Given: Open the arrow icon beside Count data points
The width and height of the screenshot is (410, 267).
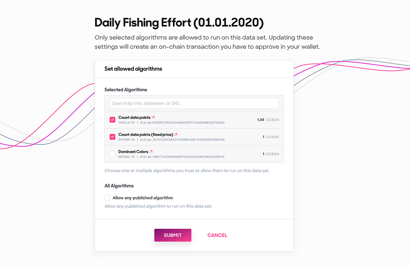Looking at the screenshot, I should pos(153,118).
